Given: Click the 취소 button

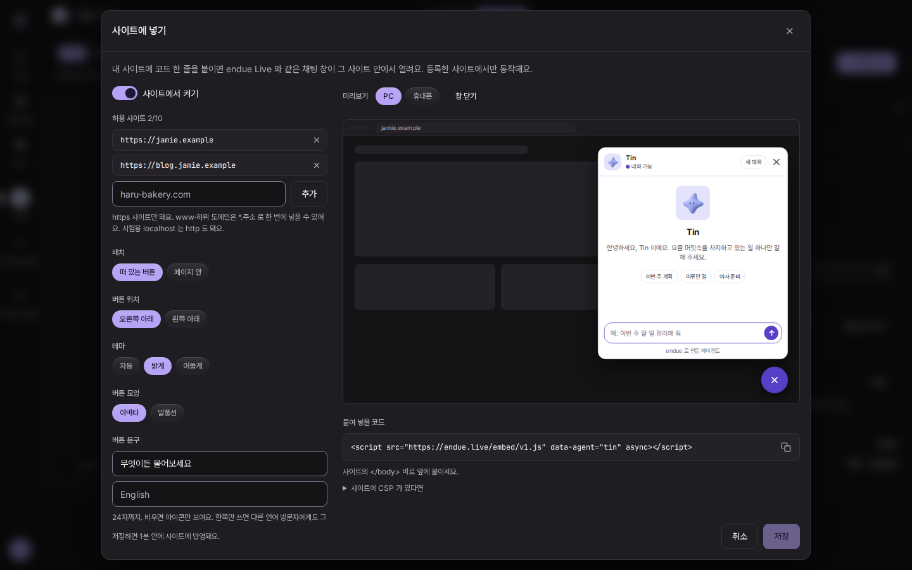Looking at the screenshot, I should pos(740,536).
